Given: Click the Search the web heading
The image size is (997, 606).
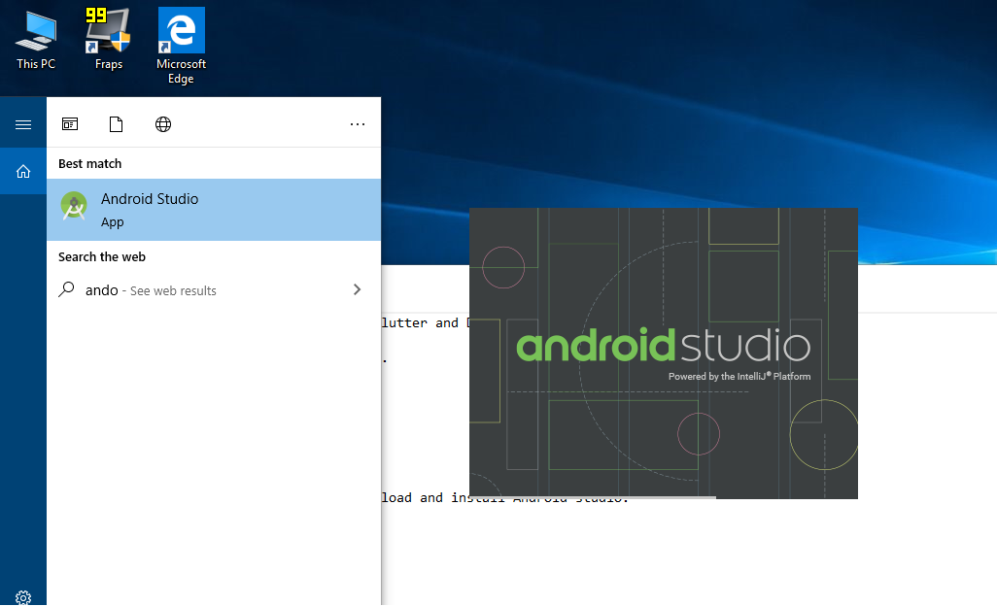Looking at the screenshot, I should tap(101, 256).
